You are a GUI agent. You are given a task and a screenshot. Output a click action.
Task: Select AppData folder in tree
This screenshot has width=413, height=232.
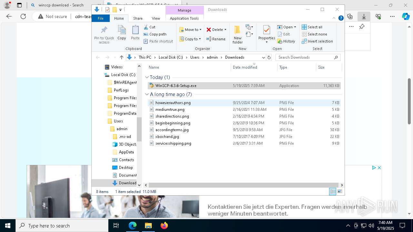pos(126,152)
